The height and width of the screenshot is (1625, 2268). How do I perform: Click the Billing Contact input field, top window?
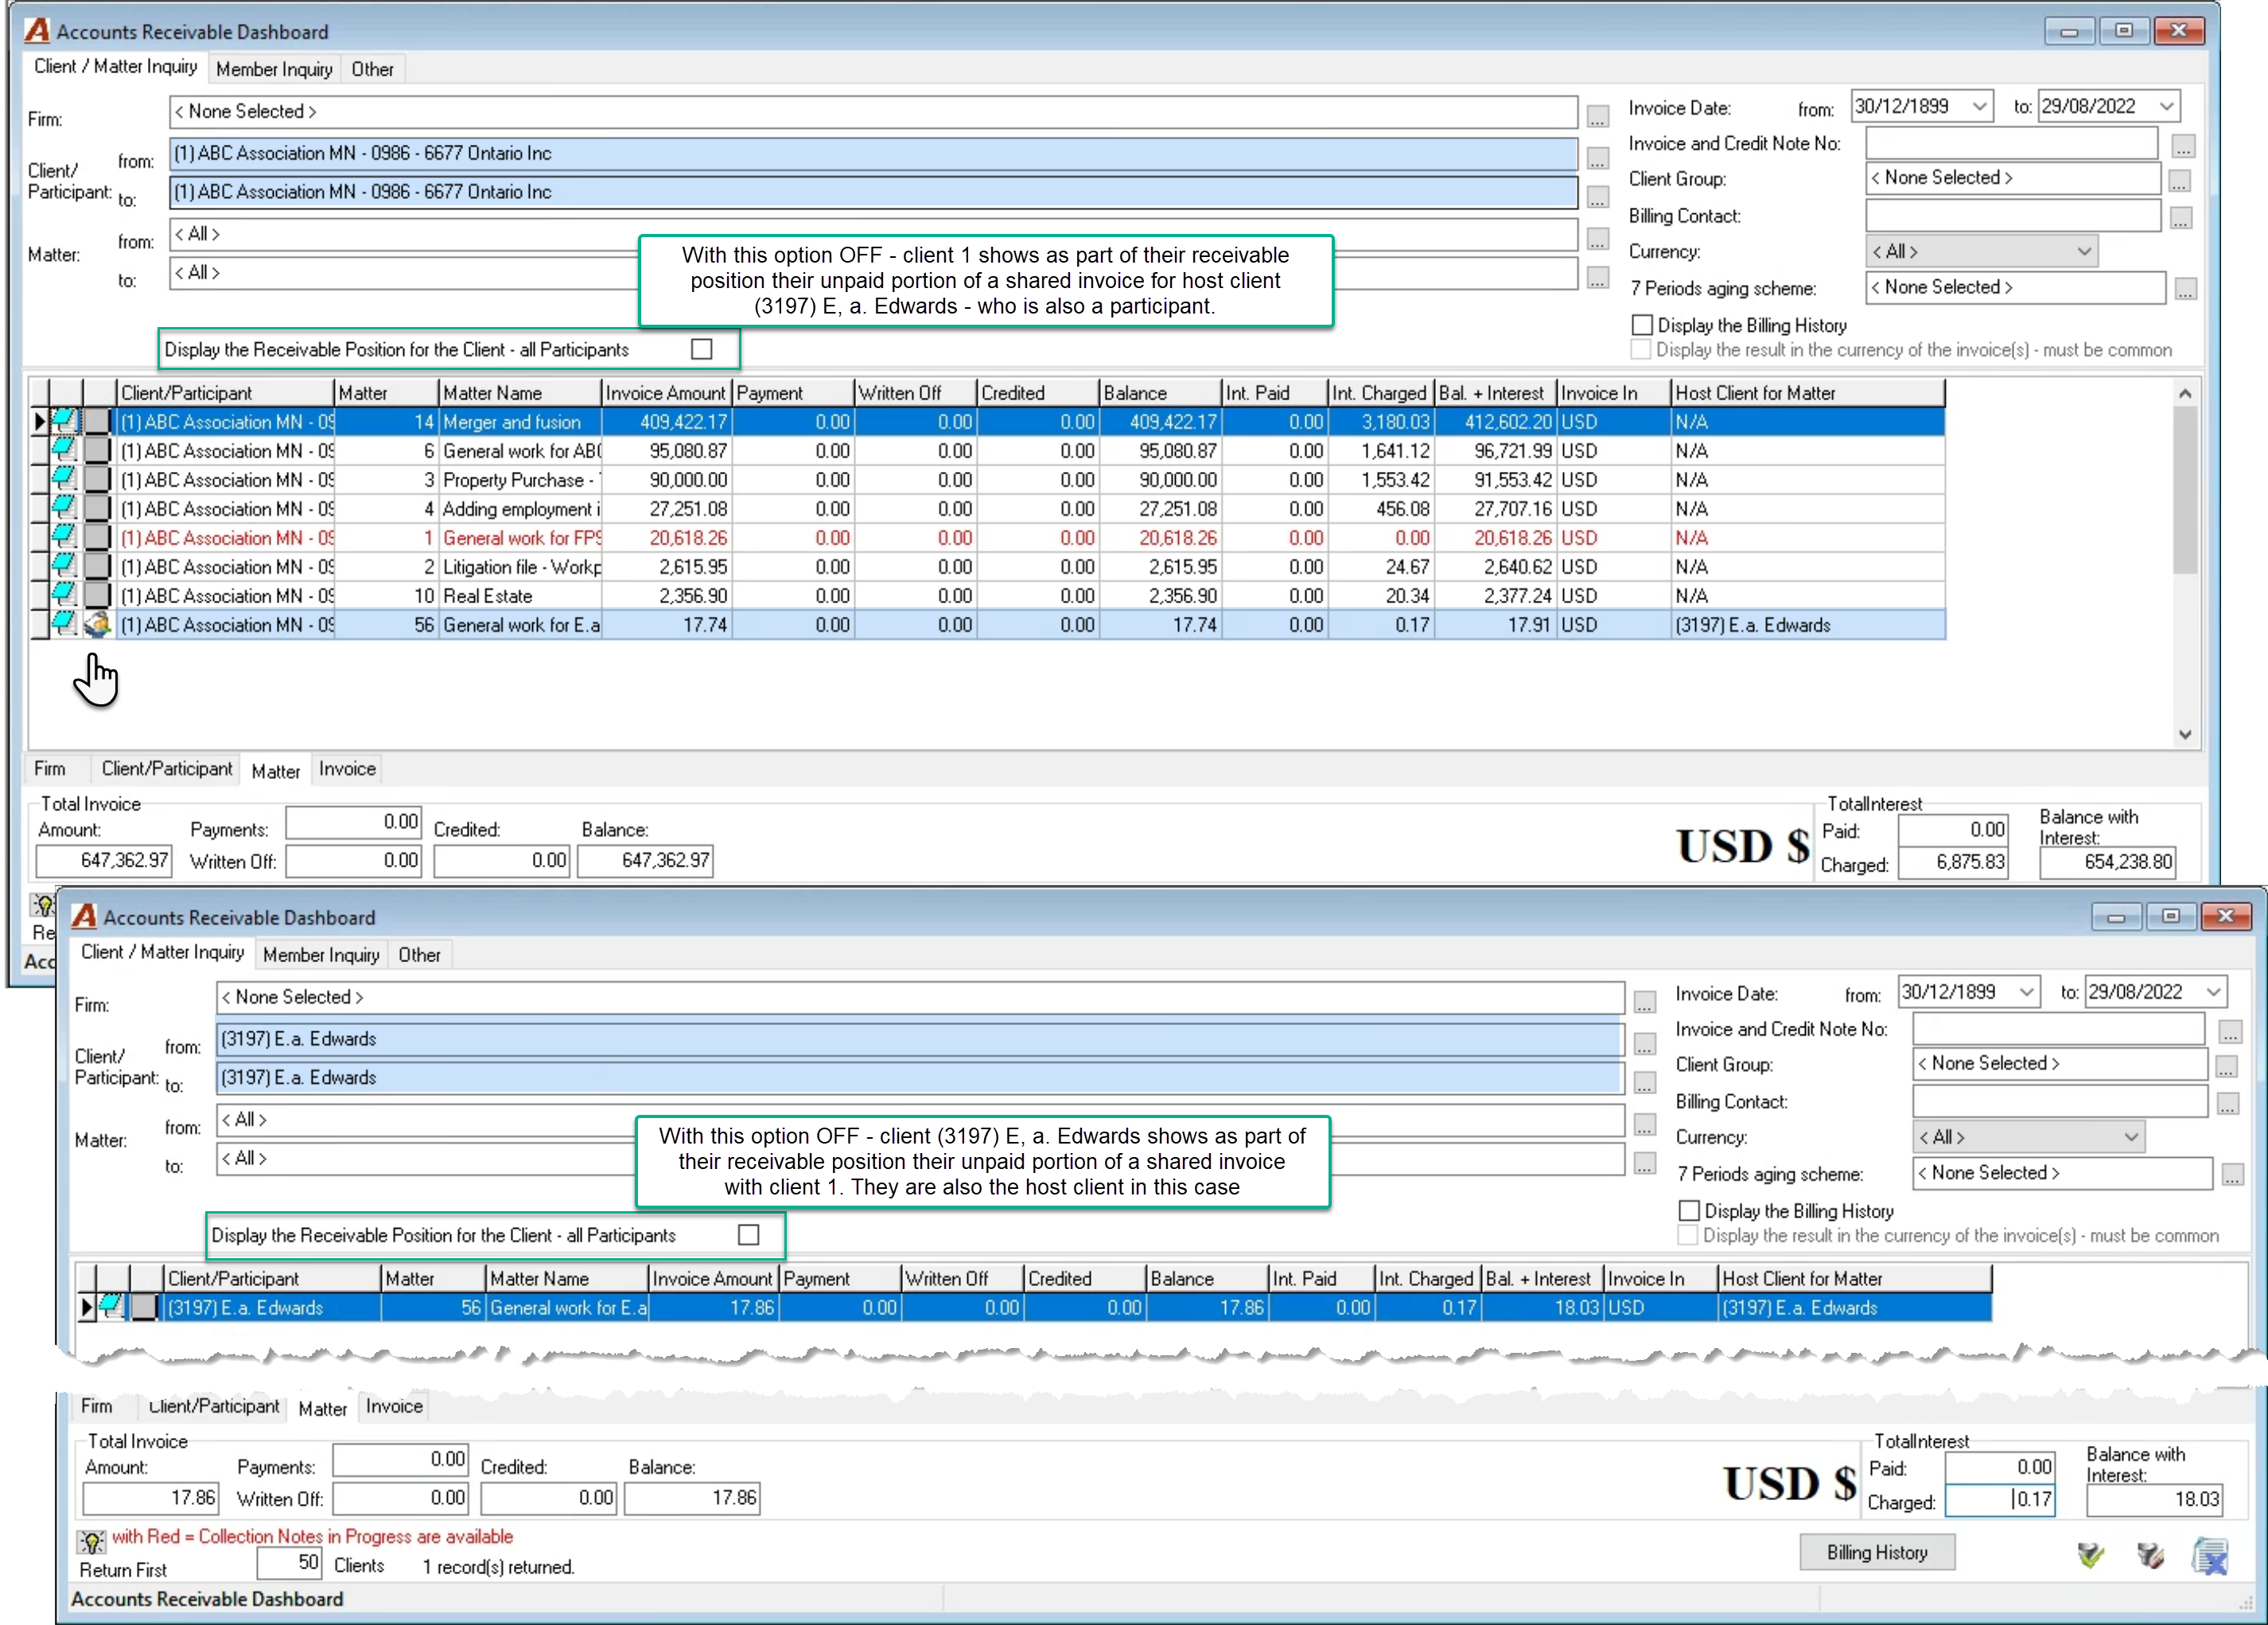(x=2012, y=215)
